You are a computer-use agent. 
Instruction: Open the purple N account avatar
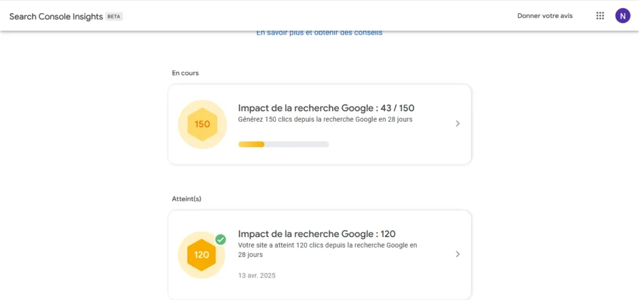coord(623,16)
